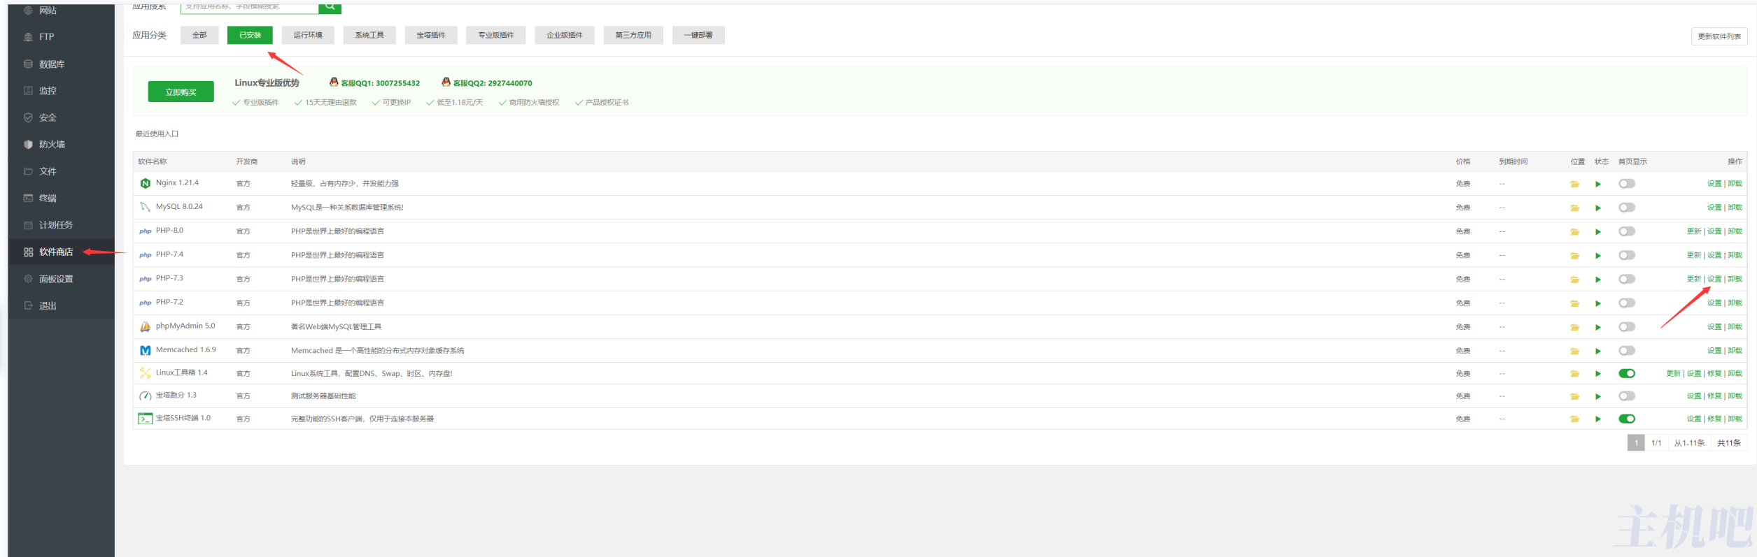Click 修复 link for 宝塔跑分 1.3
Image resolution: width=1757 pixels, height=557 pixels.
tap(1714, 396)
